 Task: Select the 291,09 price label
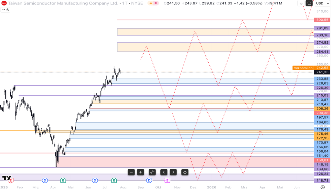coord(322,28)
